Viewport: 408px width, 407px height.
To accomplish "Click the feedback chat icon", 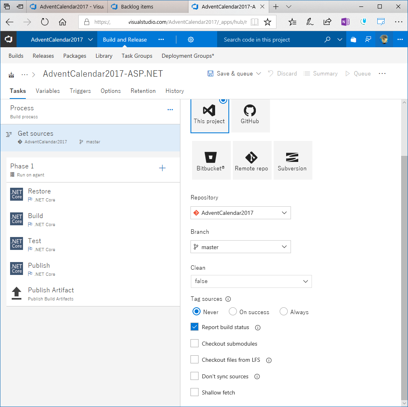I will point(368,40).
